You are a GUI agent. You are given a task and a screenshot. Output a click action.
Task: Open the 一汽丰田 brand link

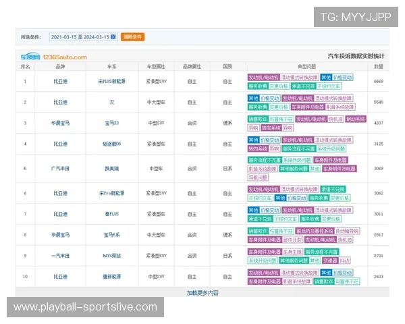(61, 256)
